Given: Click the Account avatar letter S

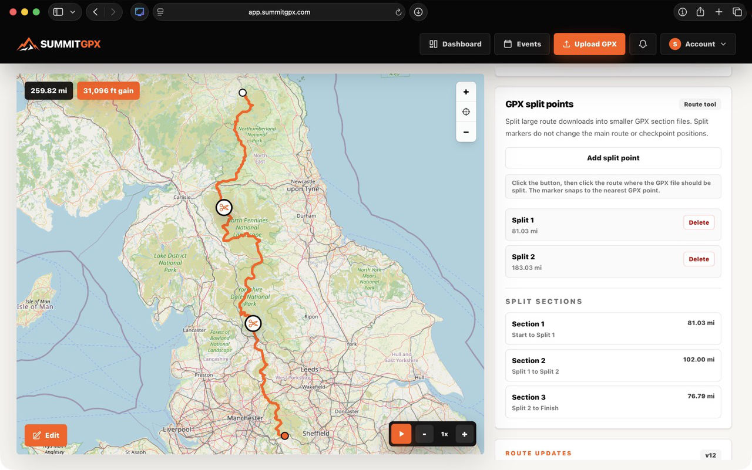Looking at the screenshot, I should [x=674, y=44].
